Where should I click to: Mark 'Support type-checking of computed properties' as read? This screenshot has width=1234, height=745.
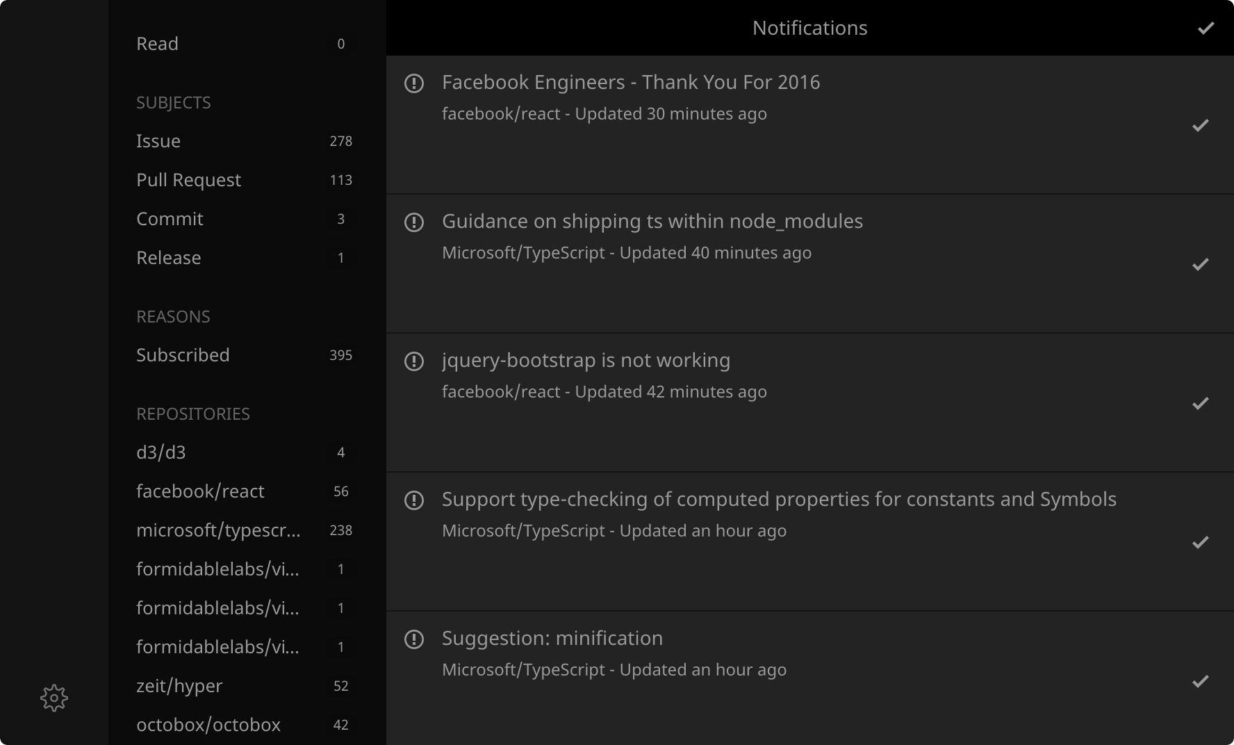click(1201, 542)
